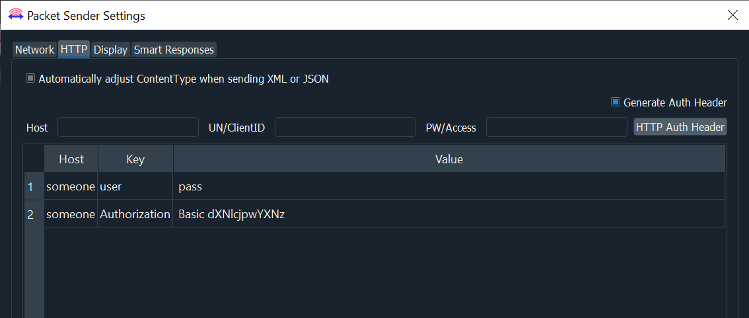This screenshot has height=318, width=749.
Task: Click the Packet Sender logo in title bar
Action: [15, 15]
